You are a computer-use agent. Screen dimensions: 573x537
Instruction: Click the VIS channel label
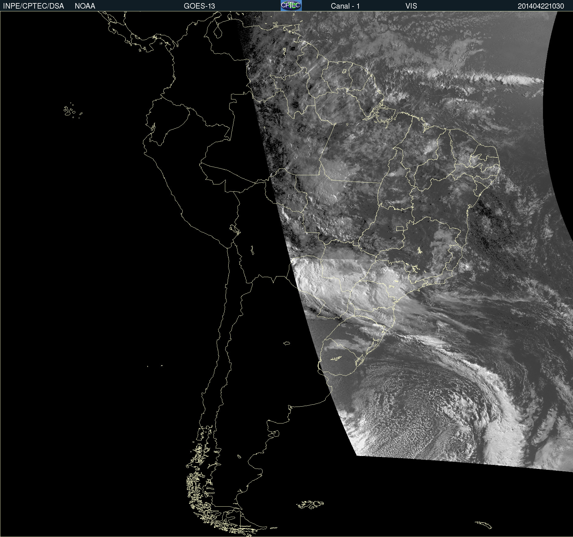(411, 6)
